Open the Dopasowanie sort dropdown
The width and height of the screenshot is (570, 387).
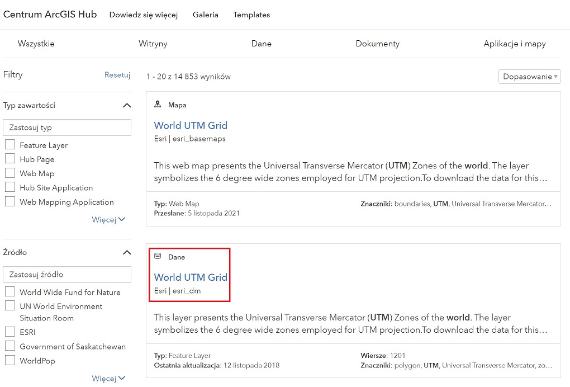[x=529, y=77]
